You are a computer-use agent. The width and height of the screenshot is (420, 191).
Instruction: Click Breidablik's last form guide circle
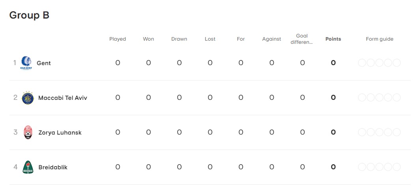click(397, 167)
